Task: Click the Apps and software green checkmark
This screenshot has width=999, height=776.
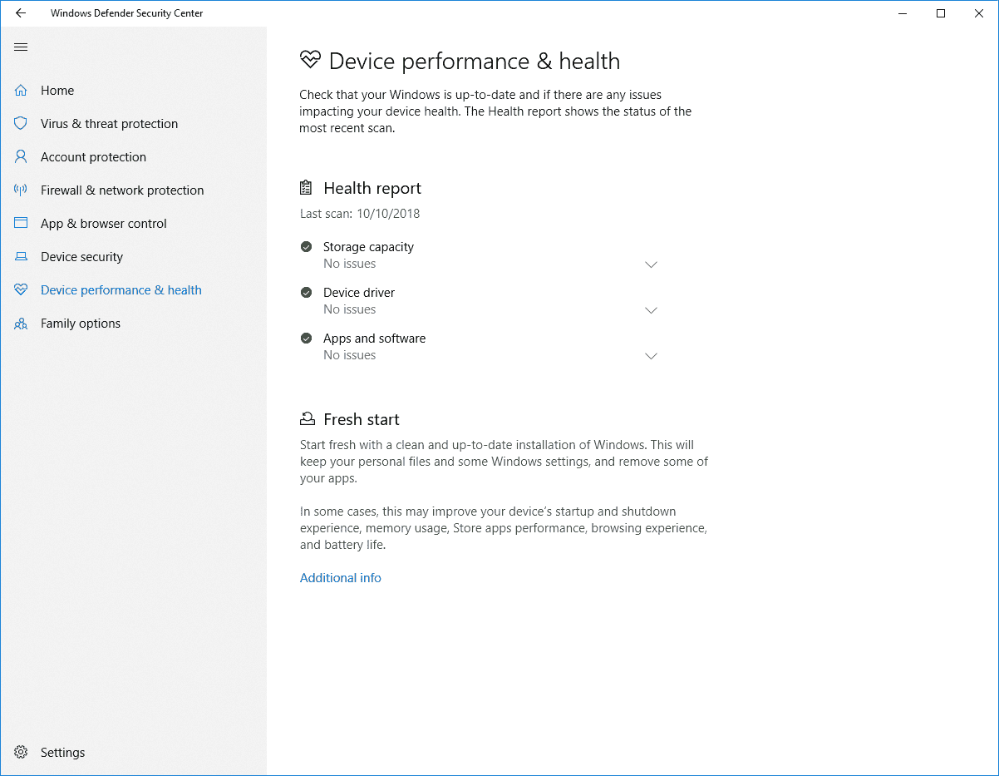Action: tap(307, 339)
